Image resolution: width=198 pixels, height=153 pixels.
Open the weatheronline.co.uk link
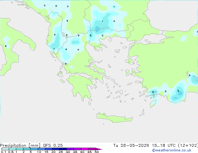(x=172, y=150)
